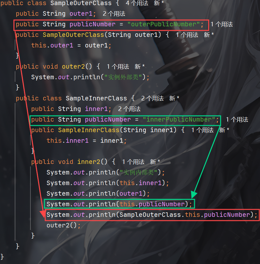260x264 pixels.
Task: Click "新 *" hint on outer2 method line
Action: pos(140,67)
